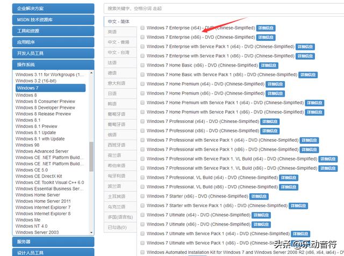
Task: Select Windows 8.1 in the OS list
Action: (28, 120)
